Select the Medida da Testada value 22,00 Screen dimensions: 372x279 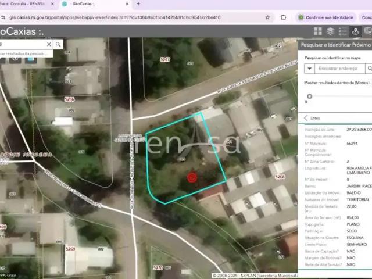(x=351, y=206)
